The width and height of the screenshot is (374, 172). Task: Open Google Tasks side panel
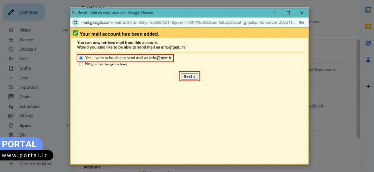(x=368, y=43)
